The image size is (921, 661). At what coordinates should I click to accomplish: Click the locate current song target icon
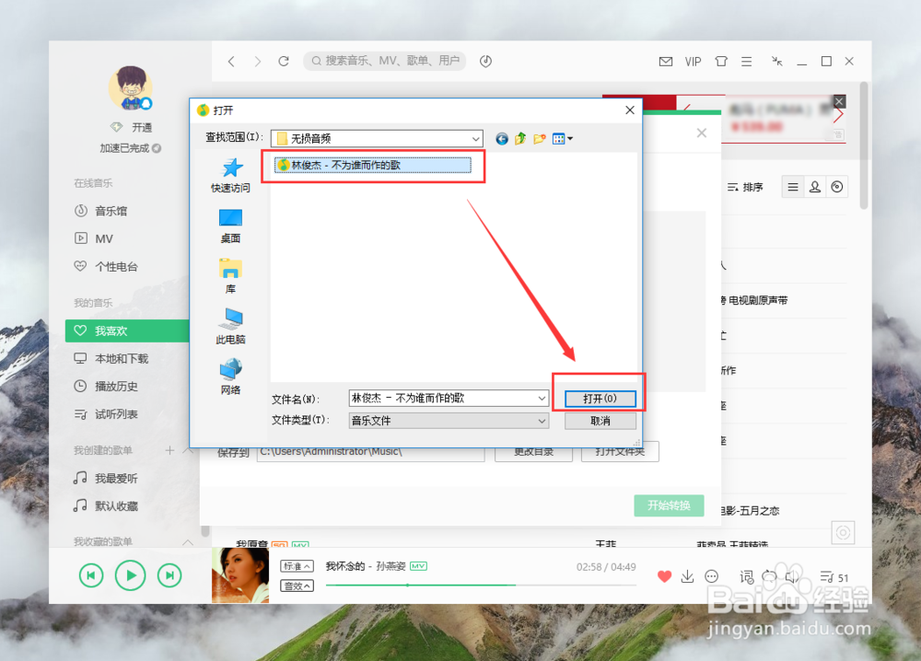[843, 532]
